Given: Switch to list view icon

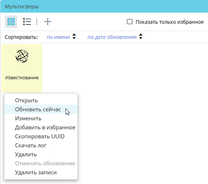Looking at the screenshot, I should coord(27,22).
